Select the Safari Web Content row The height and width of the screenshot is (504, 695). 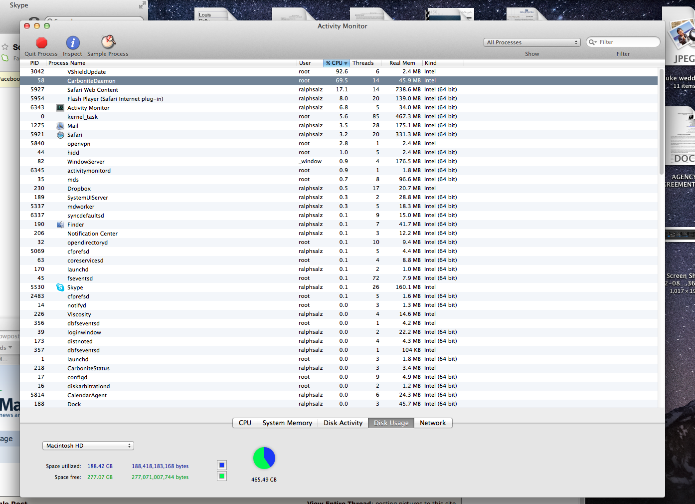(339, 90)
